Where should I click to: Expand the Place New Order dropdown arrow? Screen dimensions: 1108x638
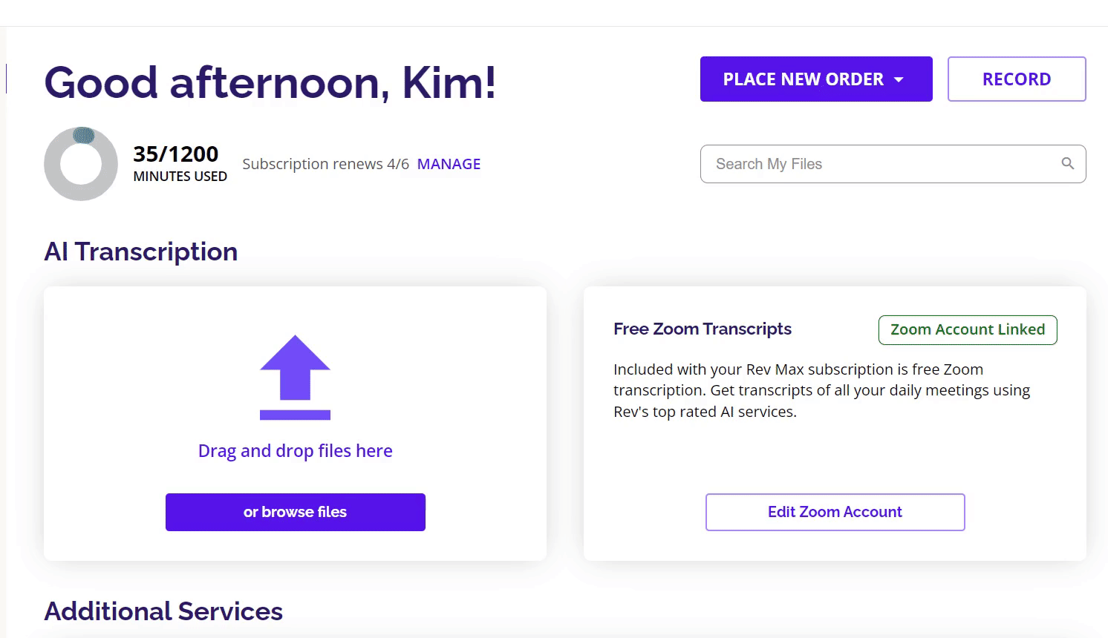[899, 79]
